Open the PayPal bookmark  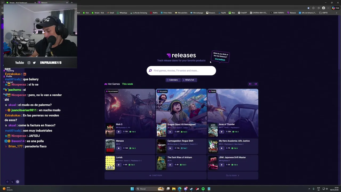pyautogui.click(x=222, y=13)
